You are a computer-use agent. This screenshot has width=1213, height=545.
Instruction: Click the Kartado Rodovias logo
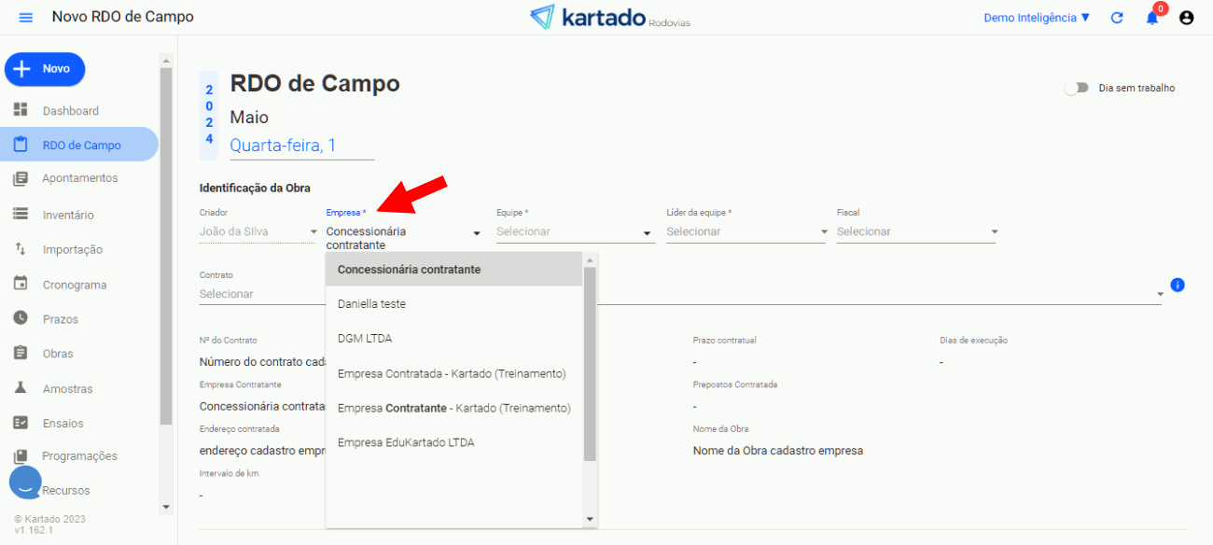point(609,18)
